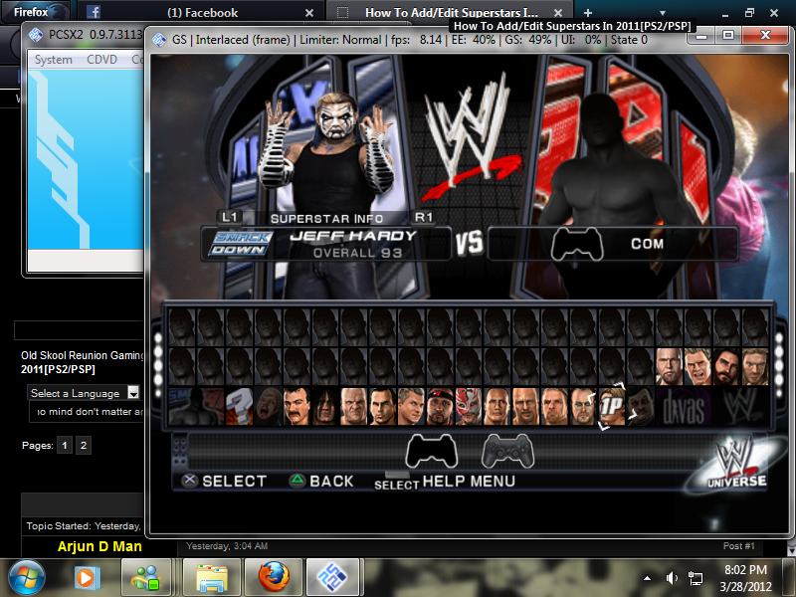Click the large WWE logo above VS
The image size is (796, 597).
click(x=470, y=137)
